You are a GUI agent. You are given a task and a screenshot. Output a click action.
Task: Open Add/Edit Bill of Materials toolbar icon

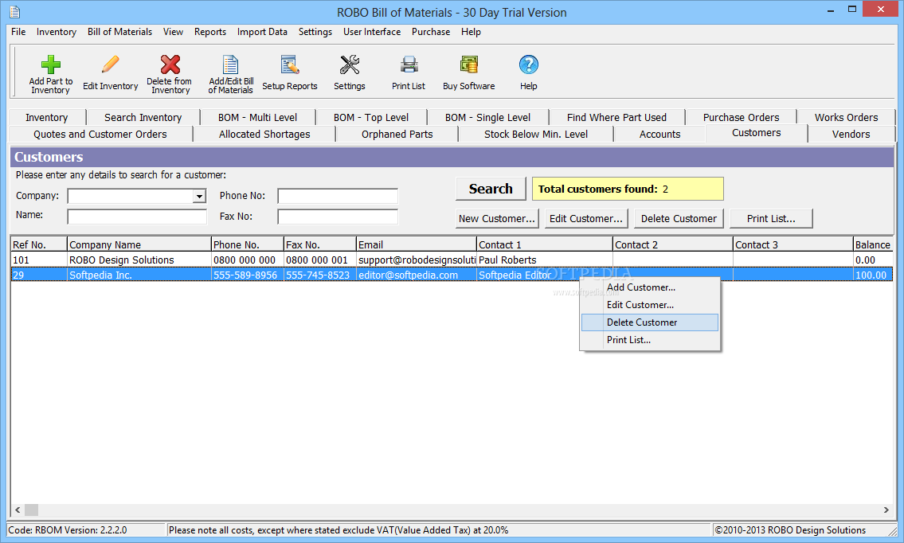(x=231, y=64)
